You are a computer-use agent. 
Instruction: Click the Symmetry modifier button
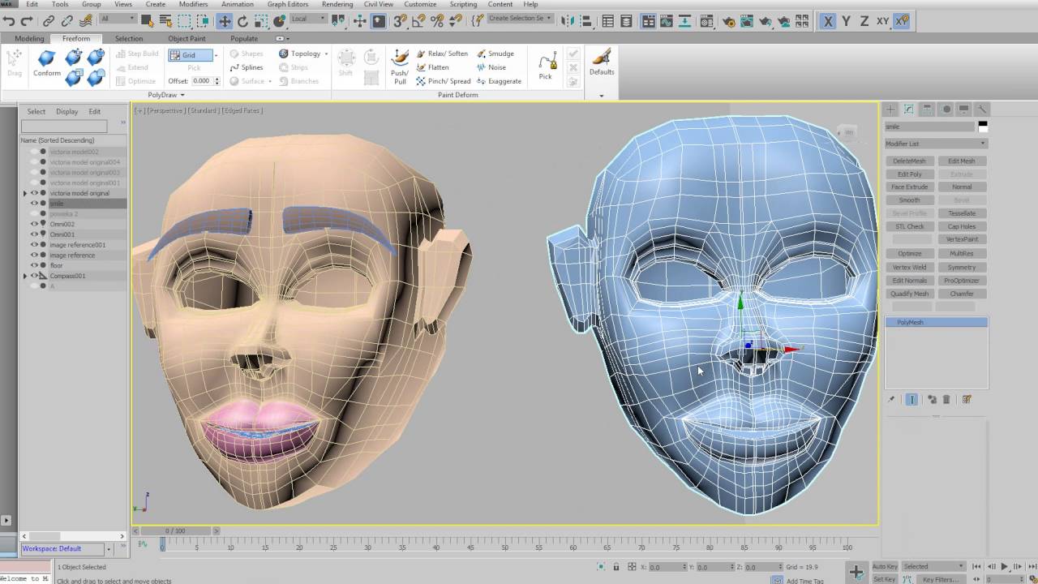pos(961,267)
